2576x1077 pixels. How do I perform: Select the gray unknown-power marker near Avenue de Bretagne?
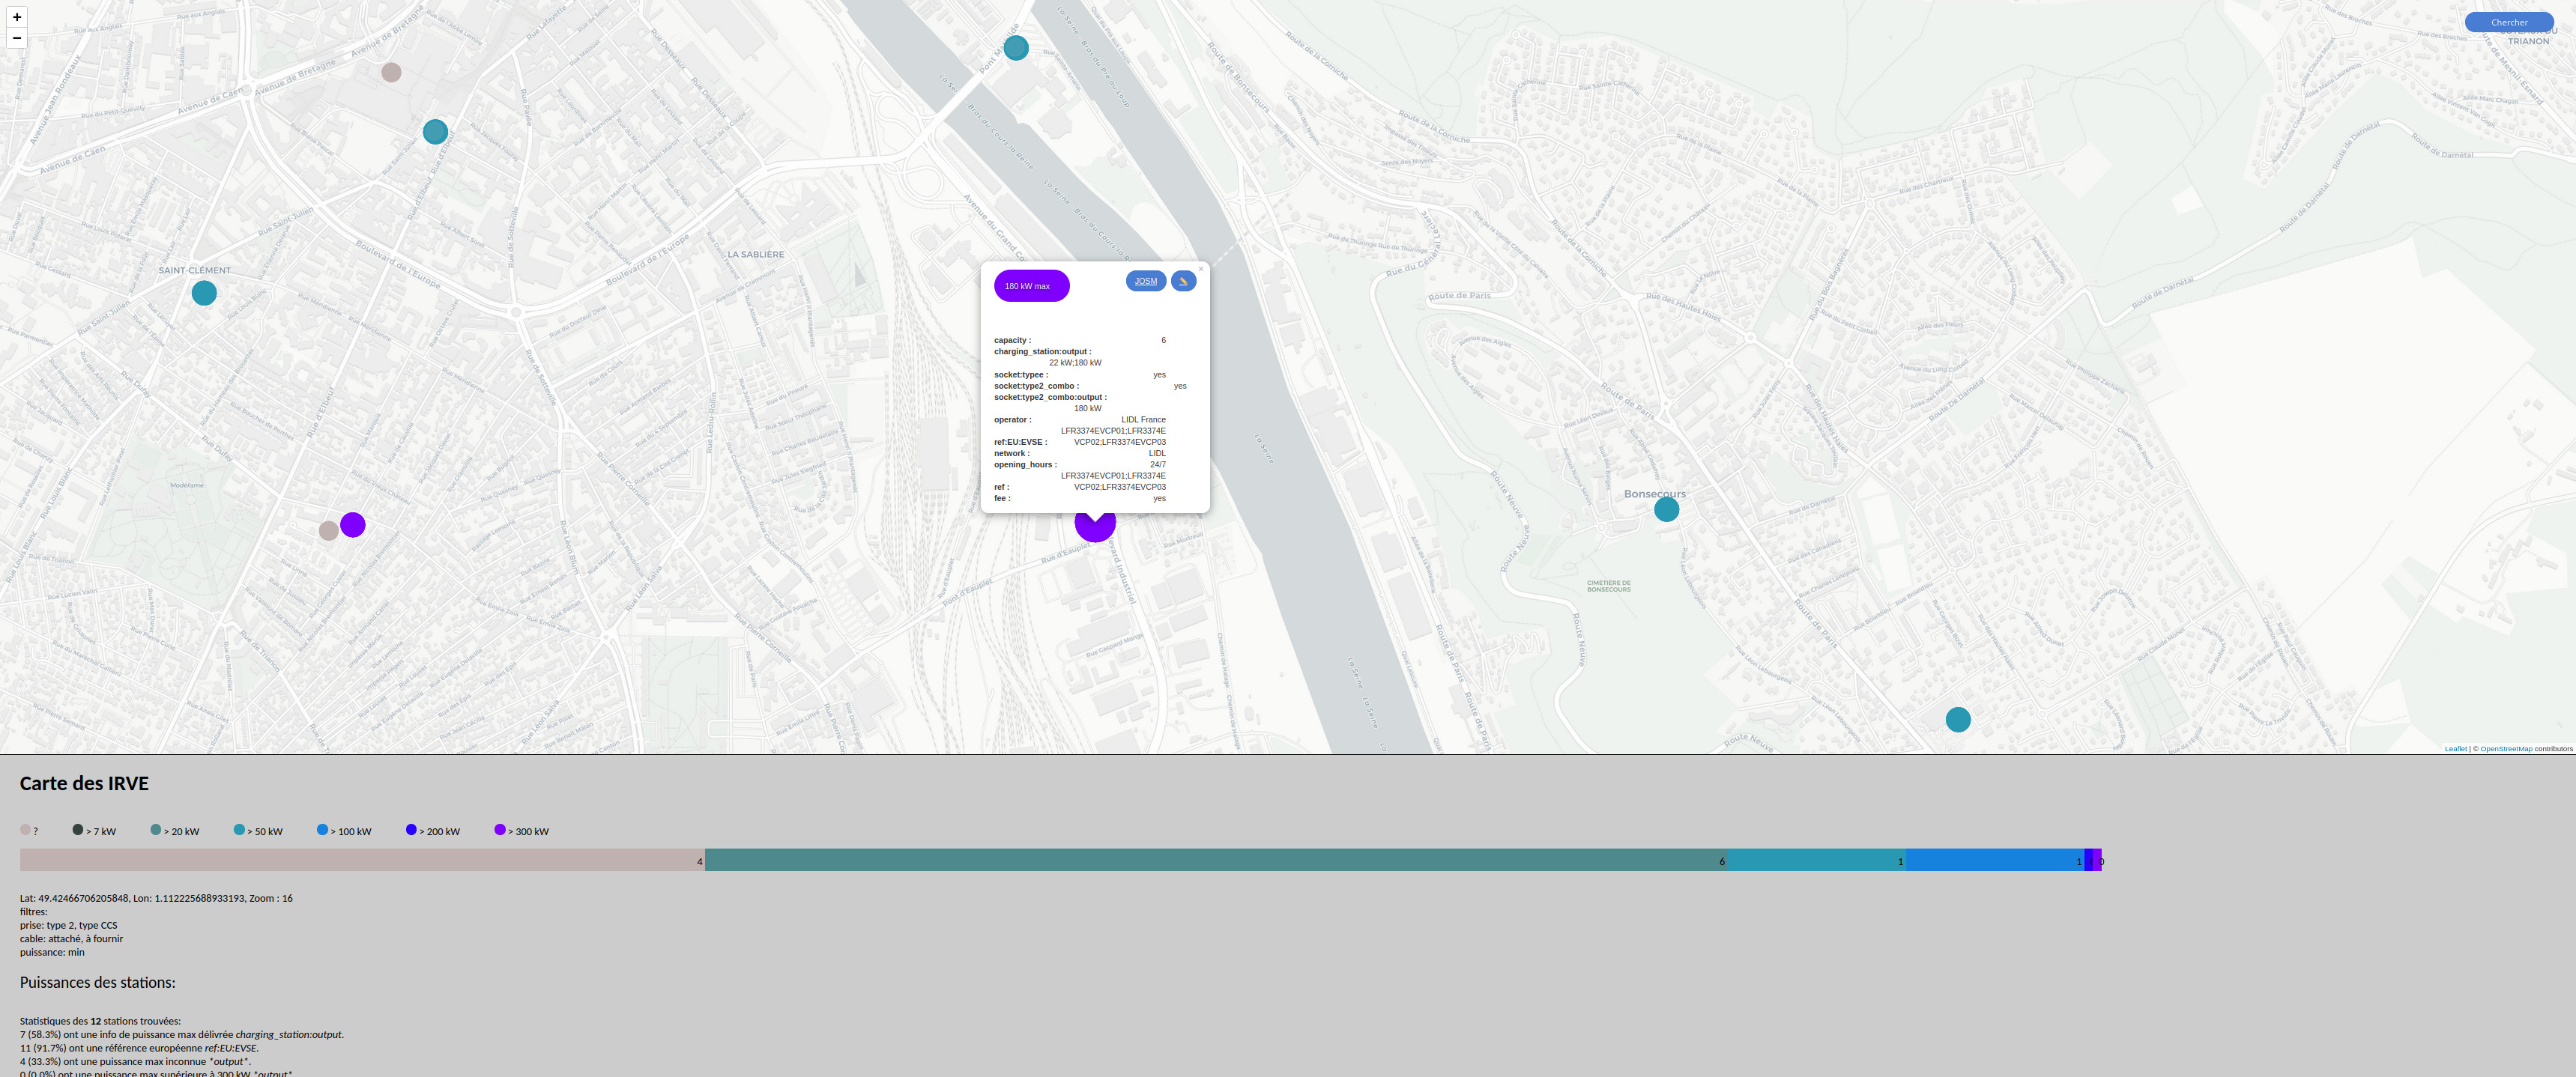[392, 72]
